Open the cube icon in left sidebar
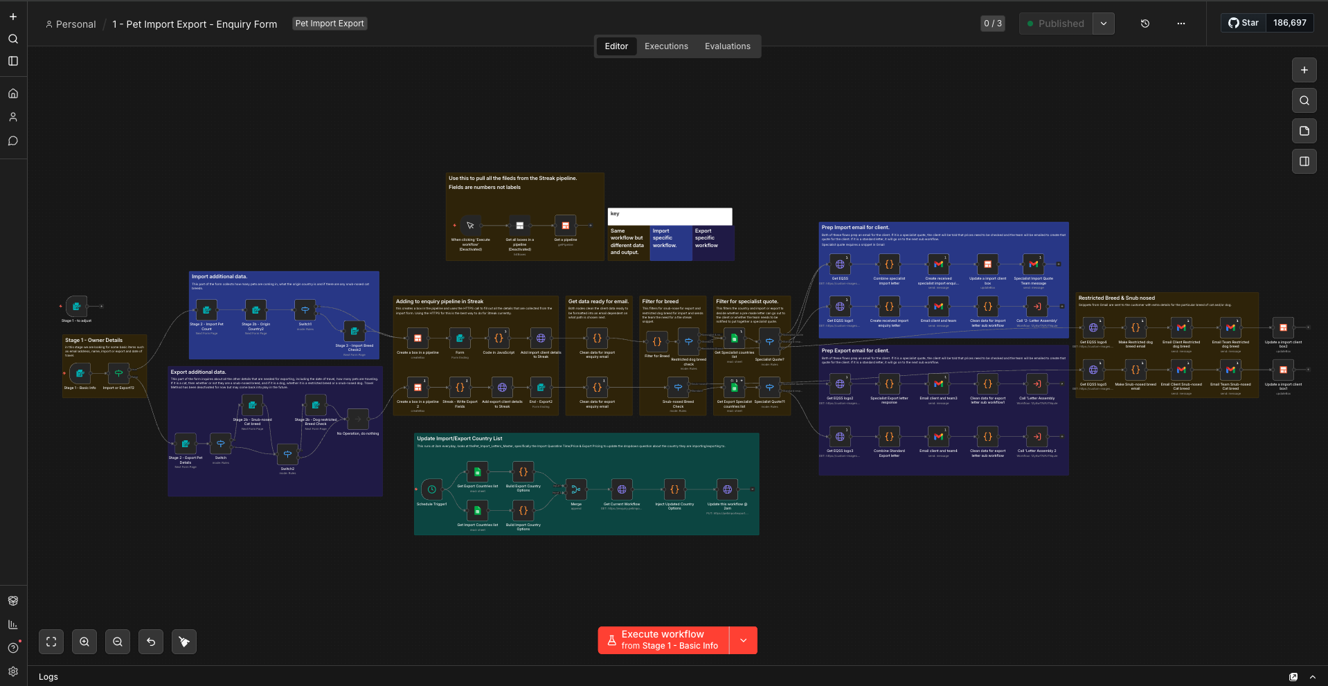Screen dimensions: 1328x686 click(13, 601)
